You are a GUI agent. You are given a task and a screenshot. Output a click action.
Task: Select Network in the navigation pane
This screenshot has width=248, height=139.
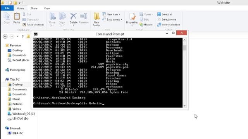(13, 128)
